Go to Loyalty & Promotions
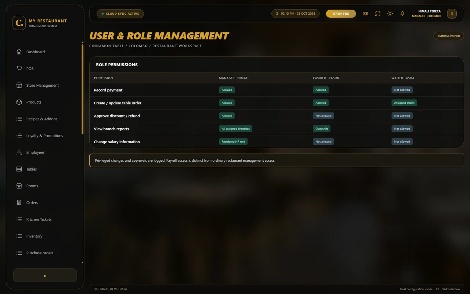 click(x=45, y=136)
